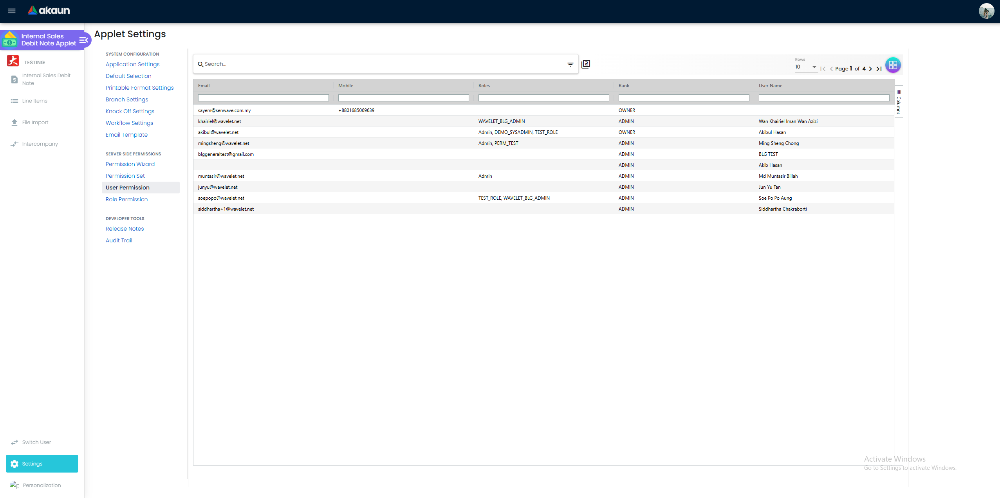Click the TESTING company logo icon
Screen dimensions: 1000x498
click(x=13, y=61)
